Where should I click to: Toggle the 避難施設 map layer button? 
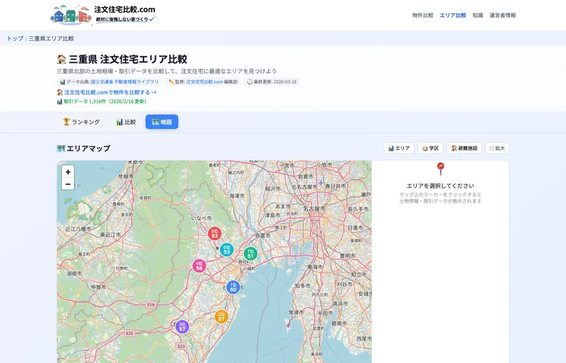[x=464, y=148]
